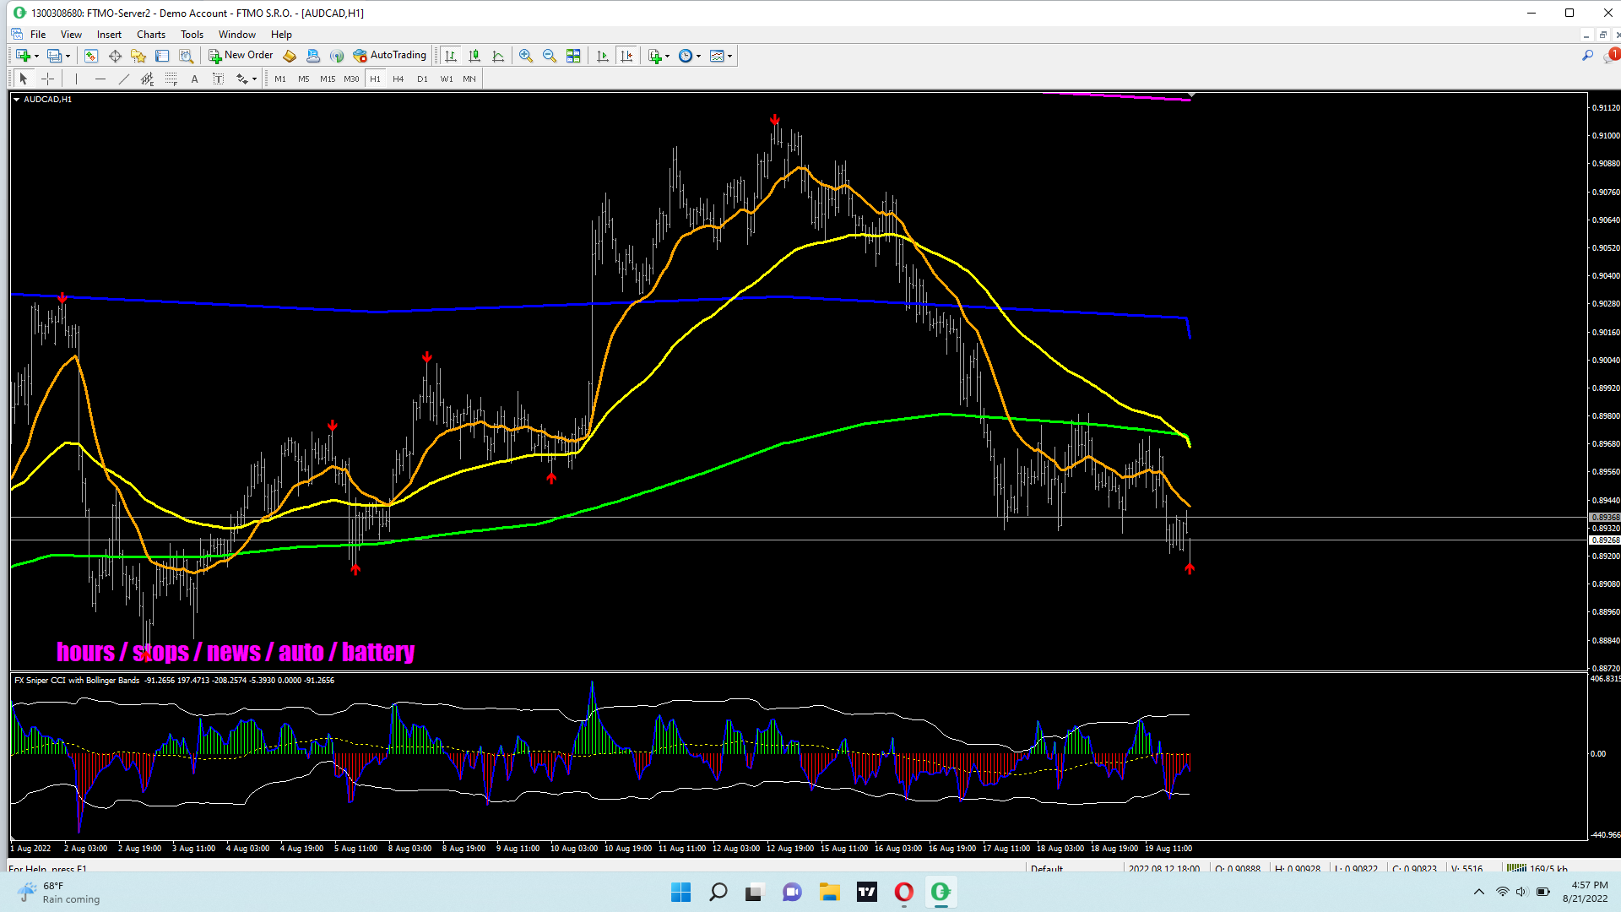Draw a horizontal line tool
1621x912 pixels.
tap(100, 79)
